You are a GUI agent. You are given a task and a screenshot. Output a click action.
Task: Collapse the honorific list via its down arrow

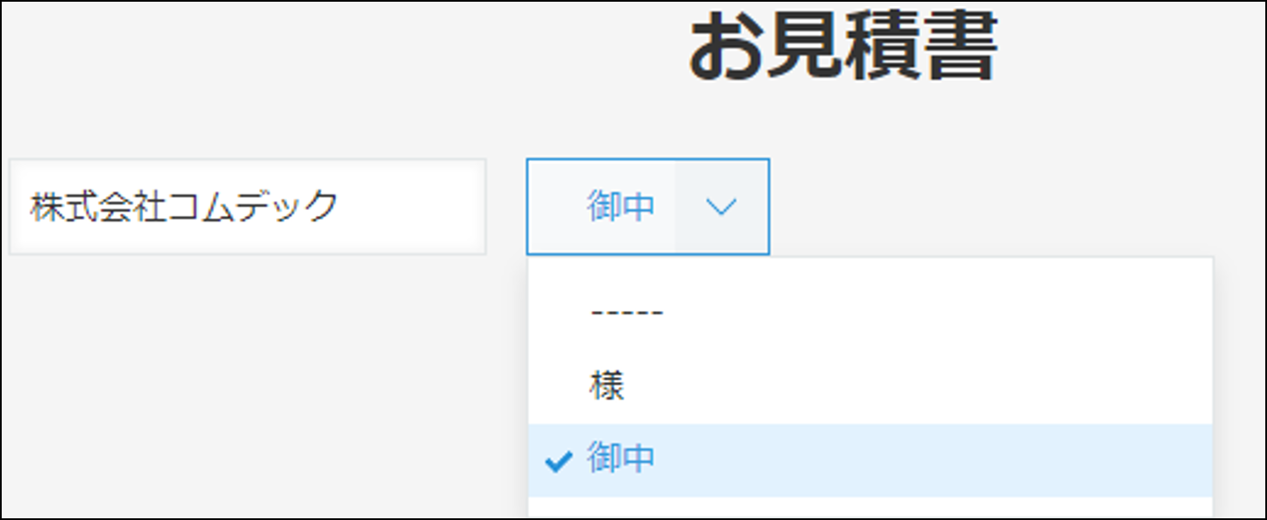pyautogui.click(x=721, y=206)
